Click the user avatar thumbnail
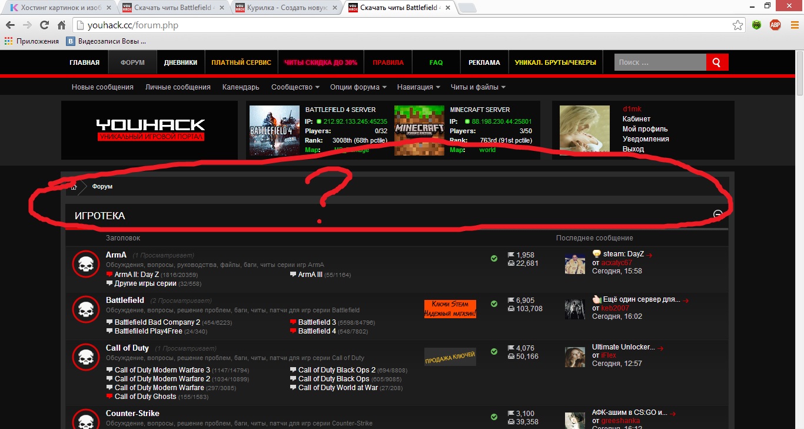Viewport: 804px width, 429px height. point(584,130)
